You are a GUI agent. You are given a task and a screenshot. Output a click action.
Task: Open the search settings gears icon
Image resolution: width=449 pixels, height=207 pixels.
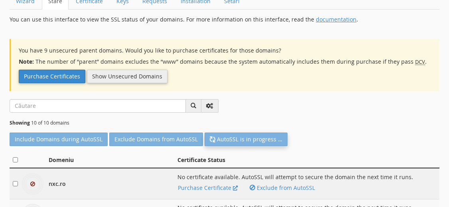coord(210,106)
